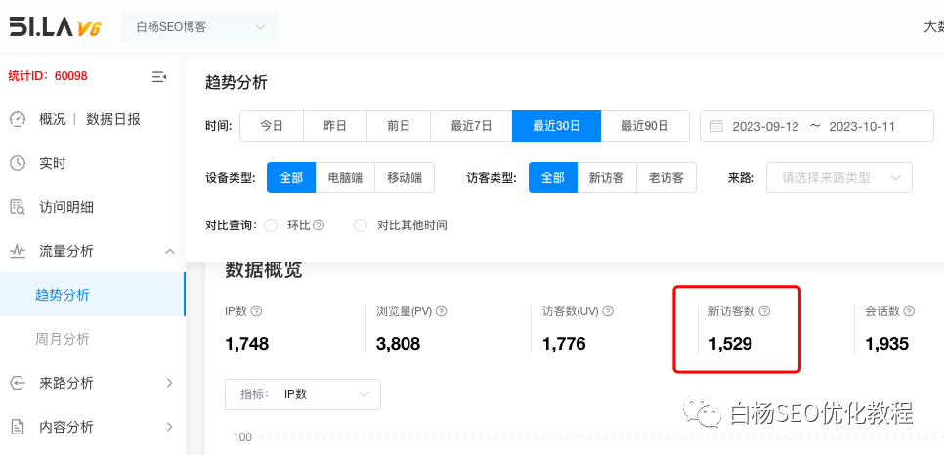Enable the 环比 comparison radio button
This screenshot has height=455, width=944.
271,226
